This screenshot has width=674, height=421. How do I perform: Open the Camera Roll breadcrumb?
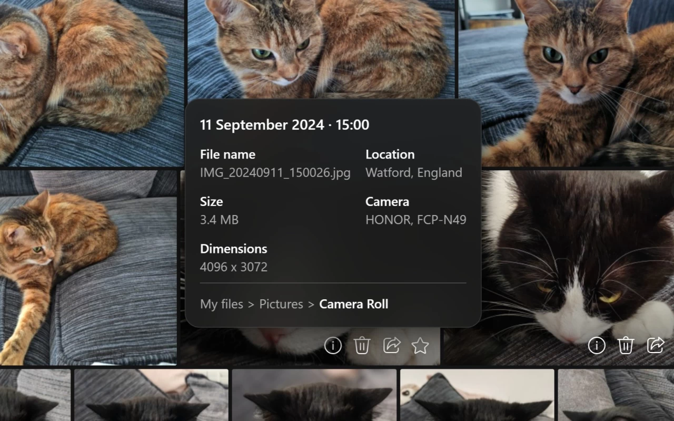coord(353,304)
